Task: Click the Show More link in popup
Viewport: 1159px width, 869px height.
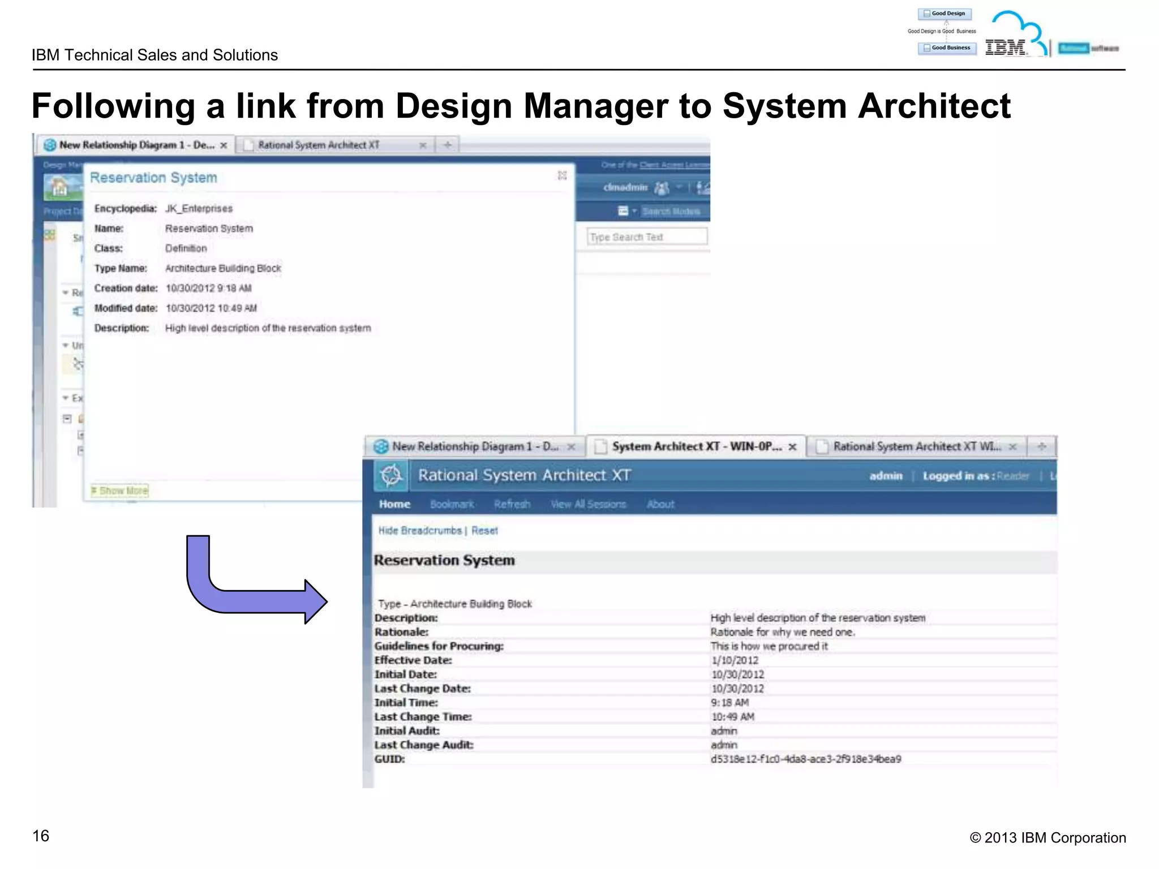Action: [120, 491]
